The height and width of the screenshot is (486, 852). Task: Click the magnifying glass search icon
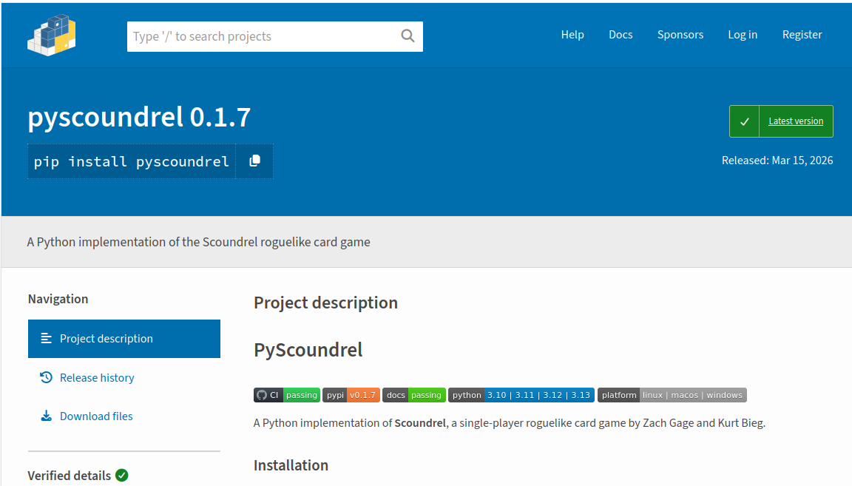tap(408, 36)
